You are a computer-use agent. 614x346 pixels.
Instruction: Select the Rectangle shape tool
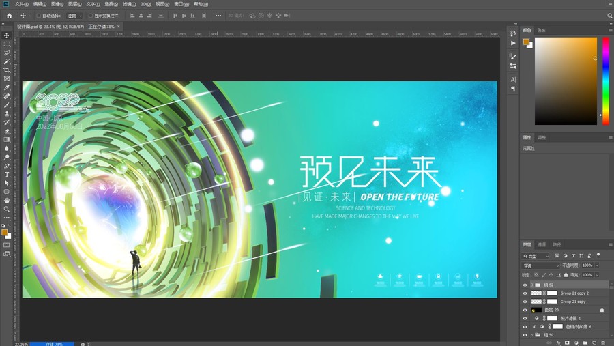click(x=7, y=192)
